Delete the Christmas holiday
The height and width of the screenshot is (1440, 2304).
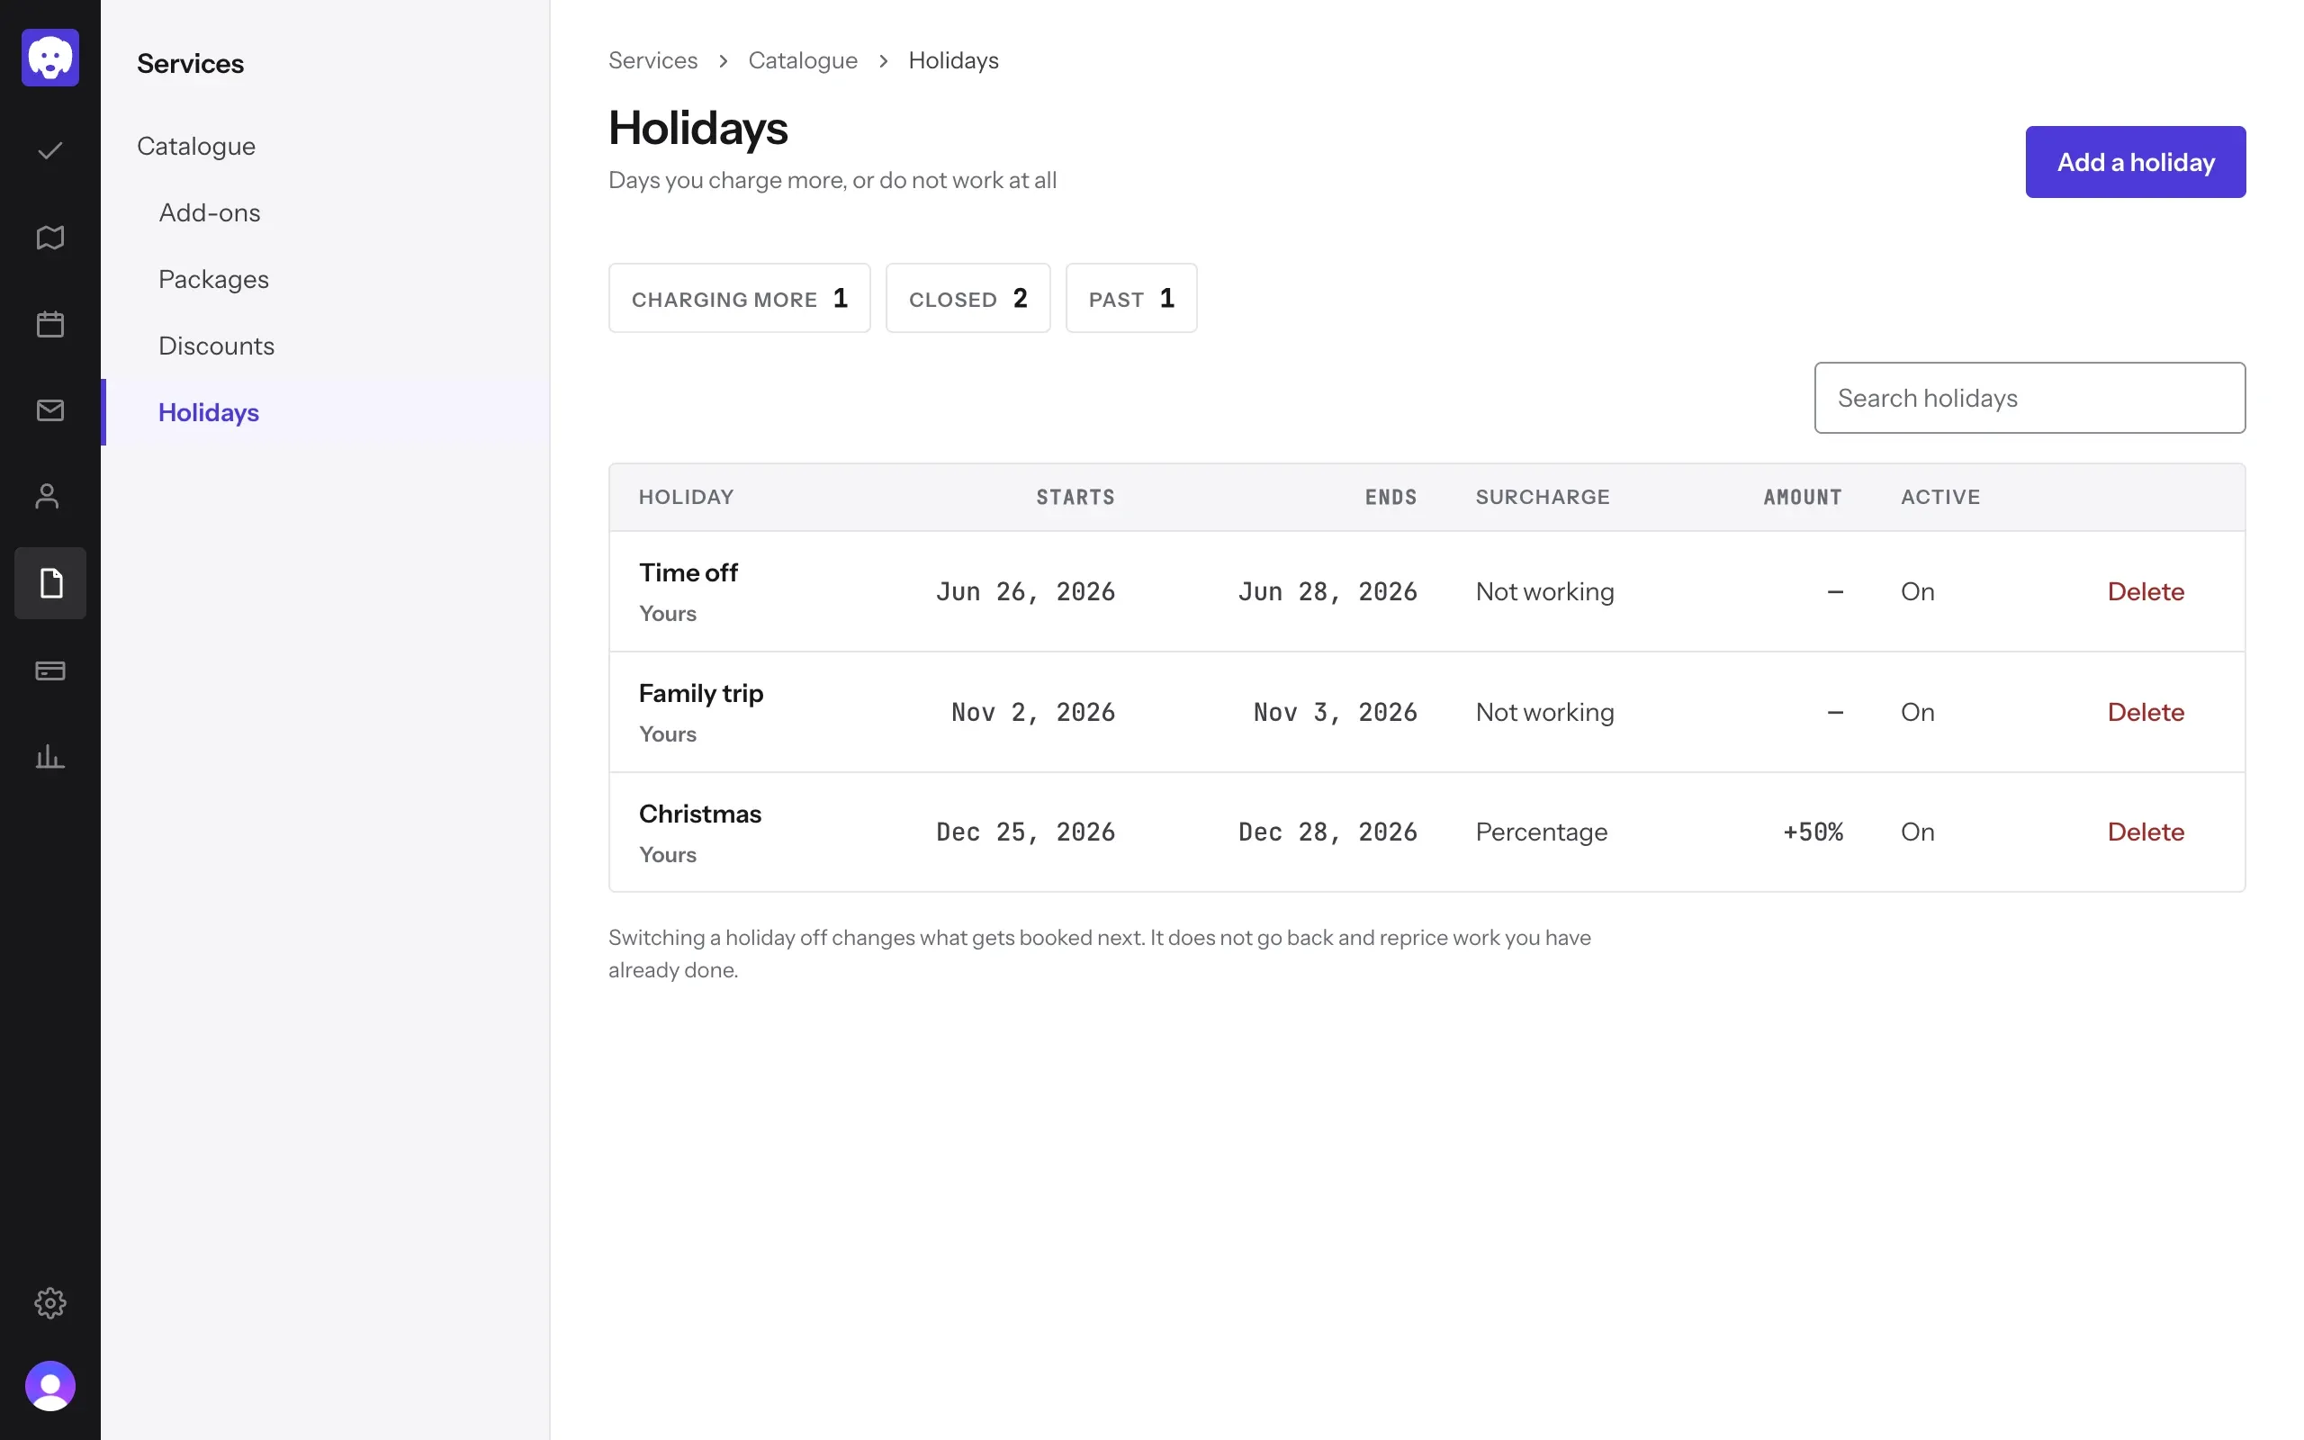point(2145,832)
